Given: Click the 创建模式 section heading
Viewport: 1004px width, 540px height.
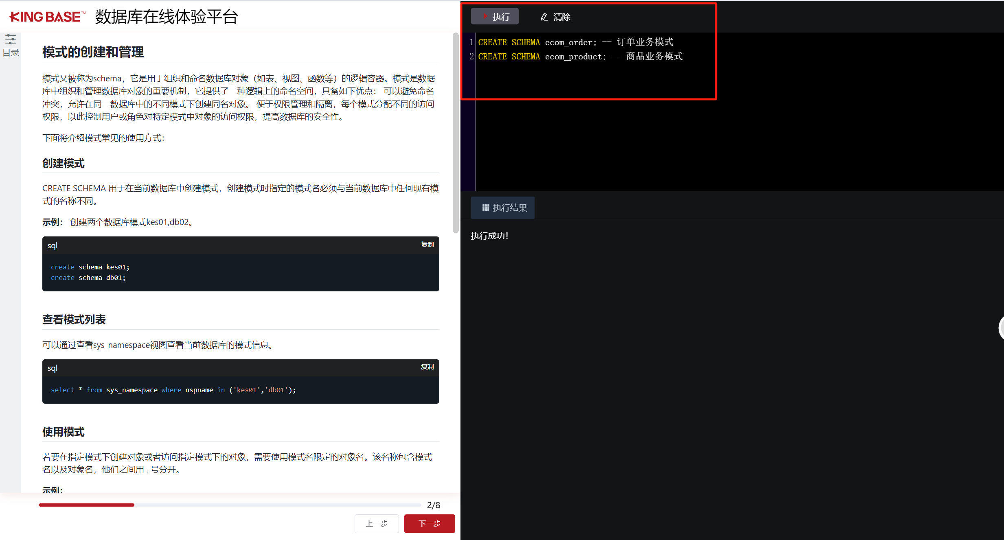Looking at the screenshot, I should pyautogui.click(x=64, y=164).
